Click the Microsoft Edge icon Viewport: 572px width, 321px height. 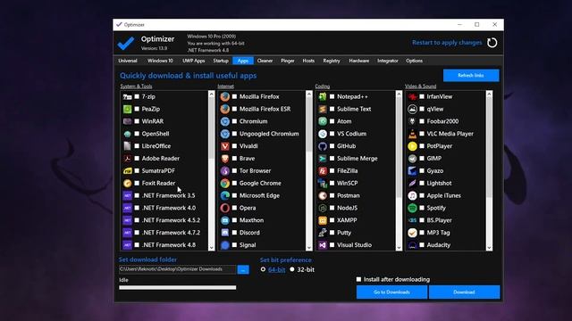(x=225, y=195)
